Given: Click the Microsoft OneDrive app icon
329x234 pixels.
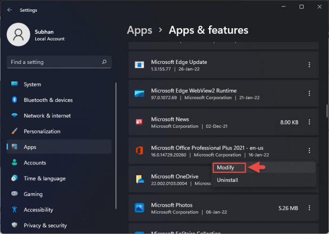Looking at the screenshot, I should 140,179.
